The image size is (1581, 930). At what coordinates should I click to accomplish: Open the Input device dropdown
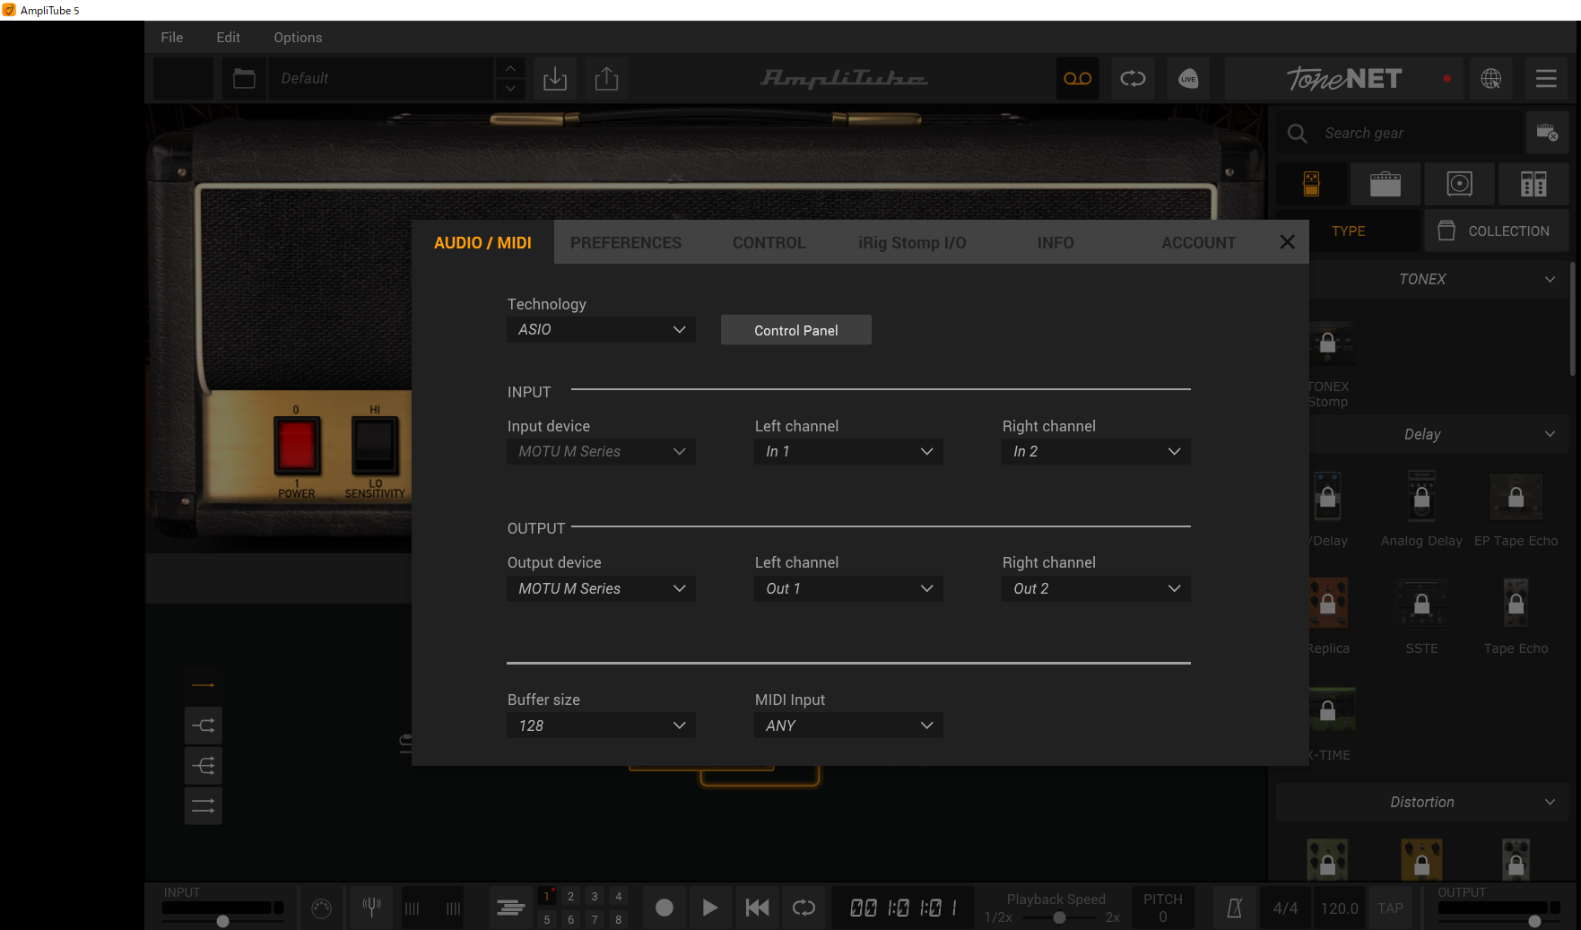pyautogui.click(x=601, y=451)
